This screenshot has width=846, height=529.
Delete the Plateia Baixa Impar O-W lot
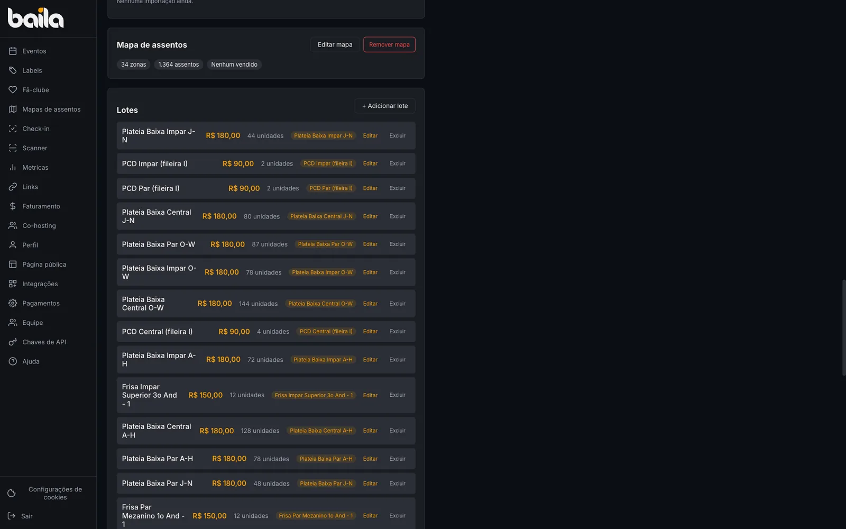(397, 272)
